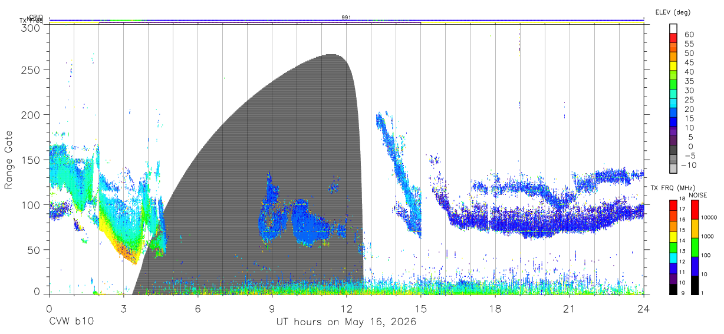724x334 pixels.
Task: Click the 'Range Gate' y-axis title
Action: tap(9, 160)
